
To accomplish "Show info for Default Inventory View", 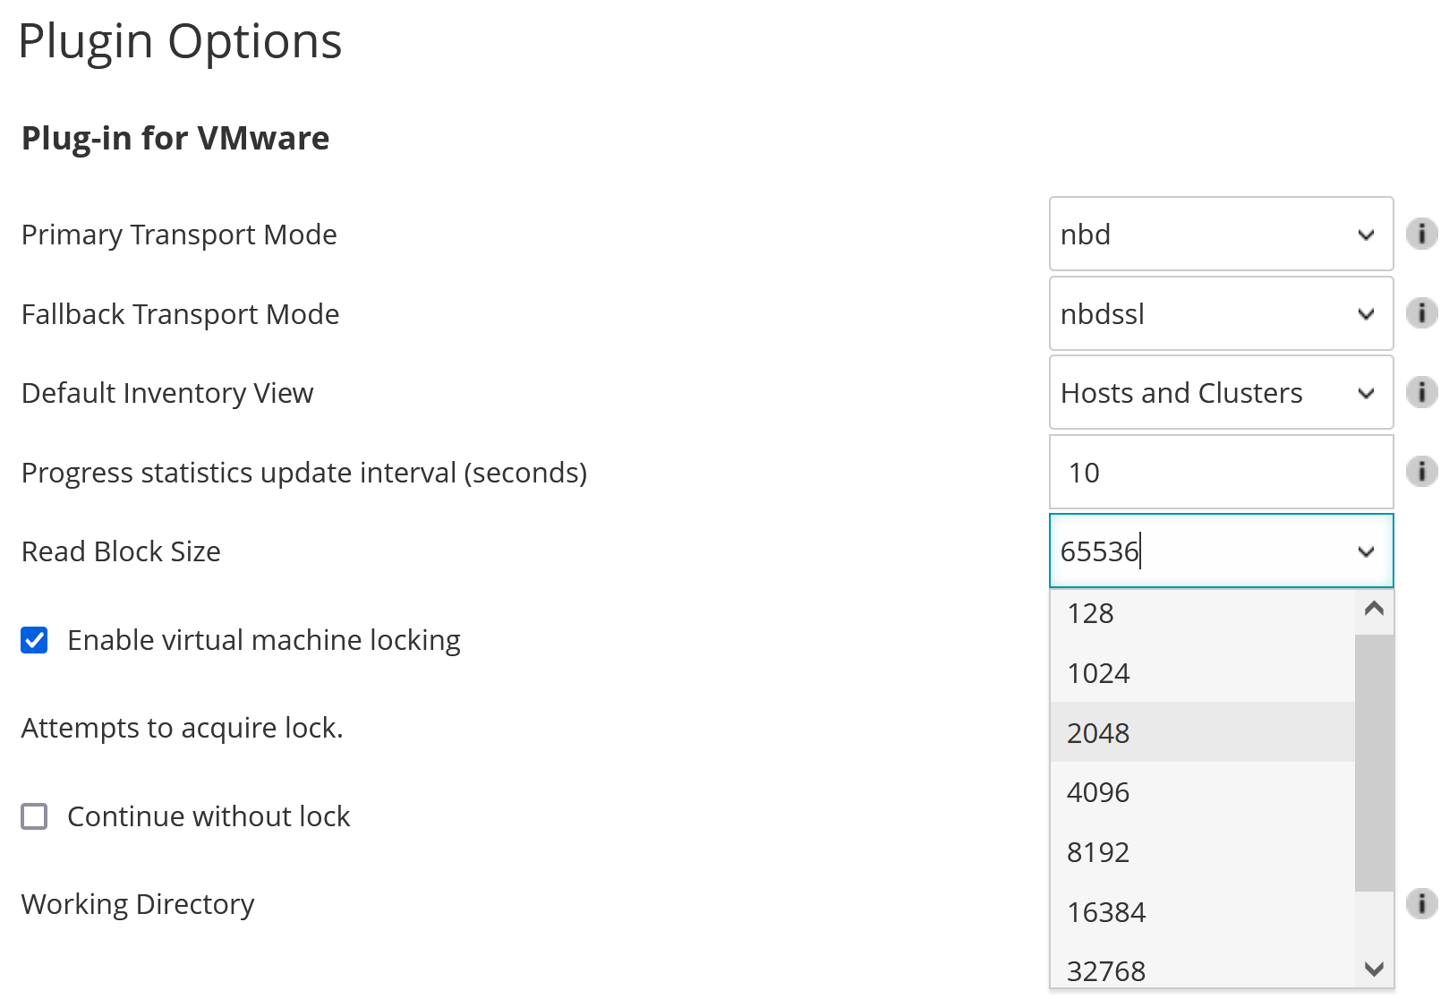I will pyautogui.click(x=1421, y=392).
